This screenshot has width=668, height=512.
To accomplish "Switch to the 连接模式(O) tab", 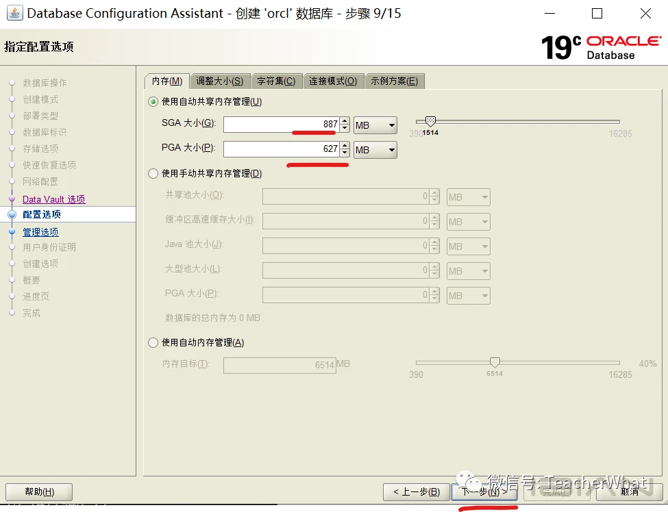I will 333,81.
